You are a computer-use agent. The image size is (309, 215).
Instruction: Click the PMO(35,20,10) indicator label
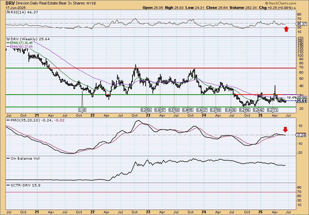click(x=25, y=120)
